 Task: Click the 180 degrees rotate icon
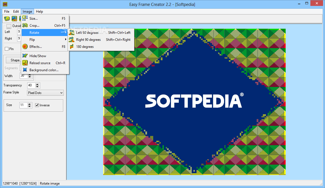click(72, 46)
